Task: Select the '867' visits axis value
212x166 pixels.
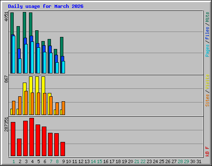Action: coord(6,79)
